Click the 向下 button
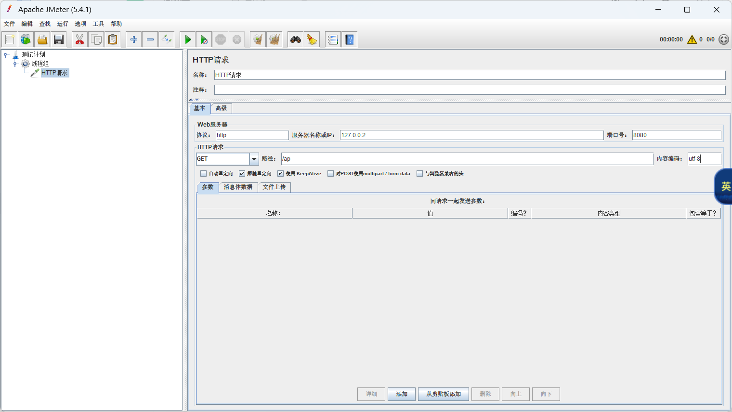Screen dimensions: 732x412 point(546,394)
